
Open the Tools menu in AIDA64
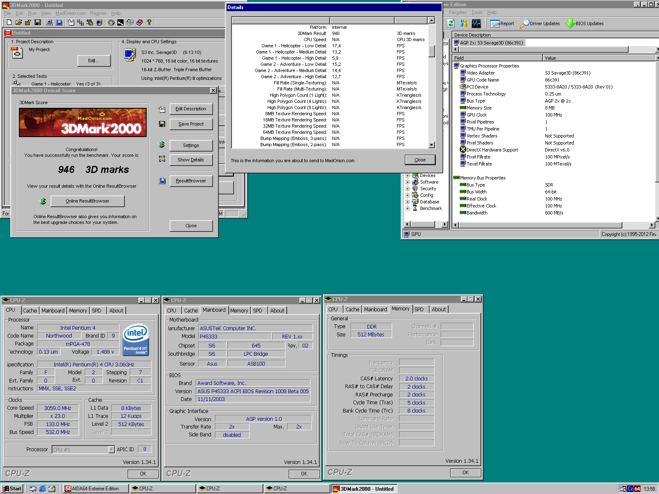(x=477, y=12)
